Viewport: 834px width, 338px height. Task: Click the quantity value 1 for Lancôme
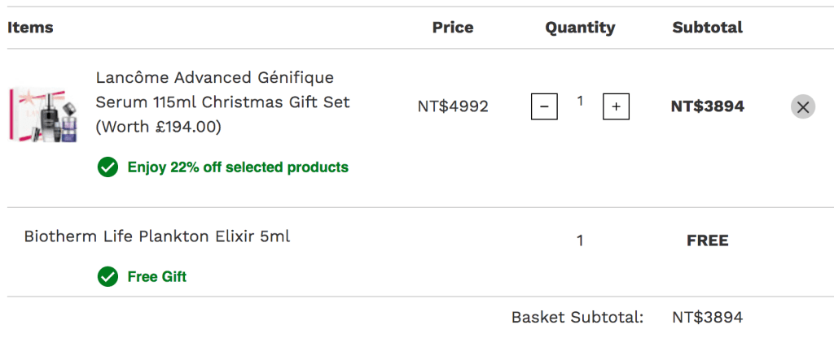(x=580, y=102)
